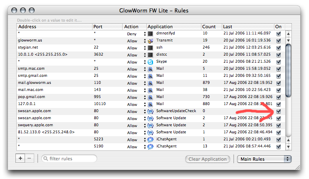
Task: Select the 10.0.1.0 <255.255.255.0> address
Action: click(43, 54)
